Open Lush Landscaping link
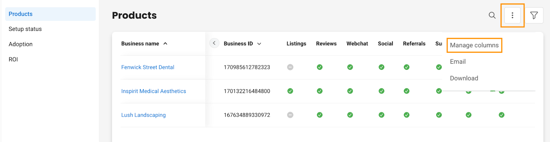This screenshot has width=550, height=142. pyautogui.click(x=143, y=115)
